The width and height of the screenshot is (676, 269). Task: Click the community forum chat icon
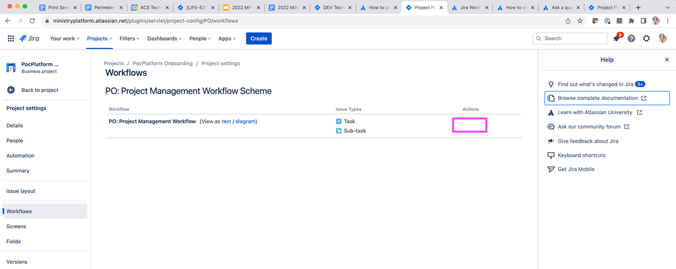[x=551, y=127]
